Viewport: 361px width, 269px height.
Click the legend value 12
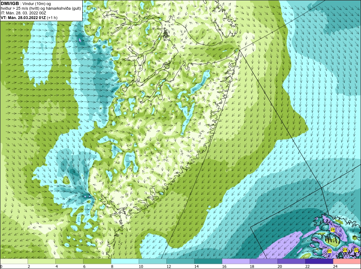pos(169,266)
